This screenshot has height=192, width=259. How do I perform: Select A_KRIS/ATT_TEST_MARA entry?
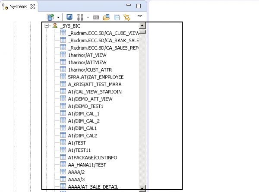[95, 85]
